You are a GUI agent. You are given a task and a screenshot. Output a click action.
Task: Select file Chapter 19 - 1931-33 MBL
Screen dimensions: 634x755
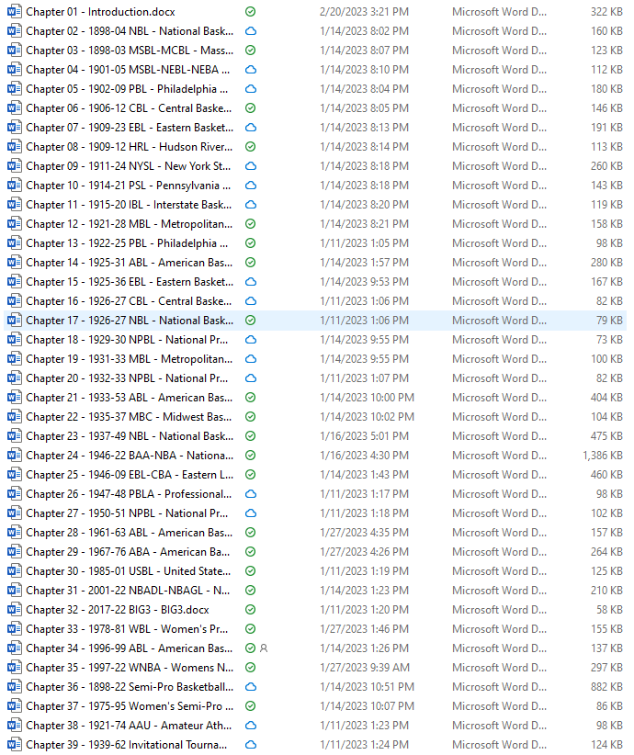130,359
